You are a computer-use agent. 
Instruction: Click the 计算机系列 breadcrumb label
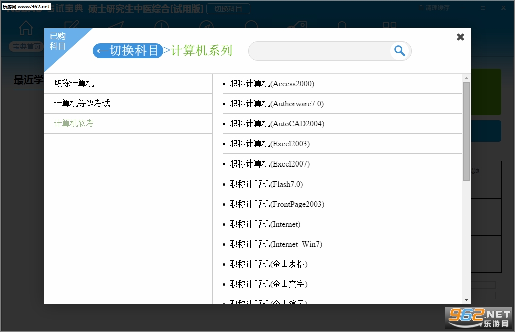201,51
